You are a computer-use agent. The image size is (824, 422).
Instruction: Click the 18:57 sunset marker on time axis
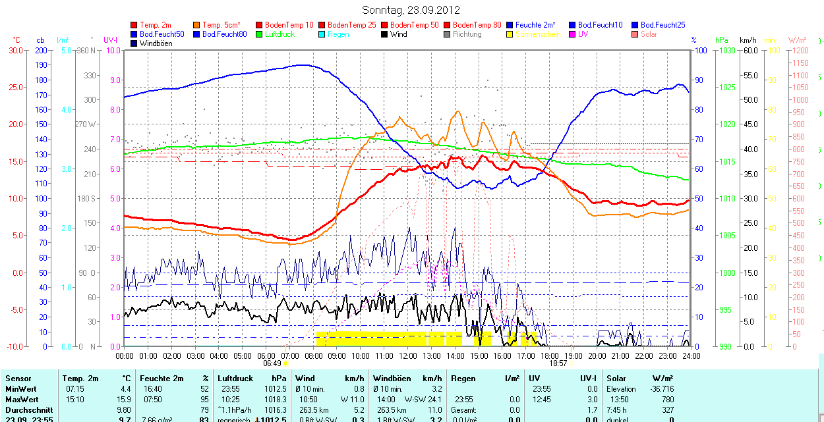coord(558,362)
